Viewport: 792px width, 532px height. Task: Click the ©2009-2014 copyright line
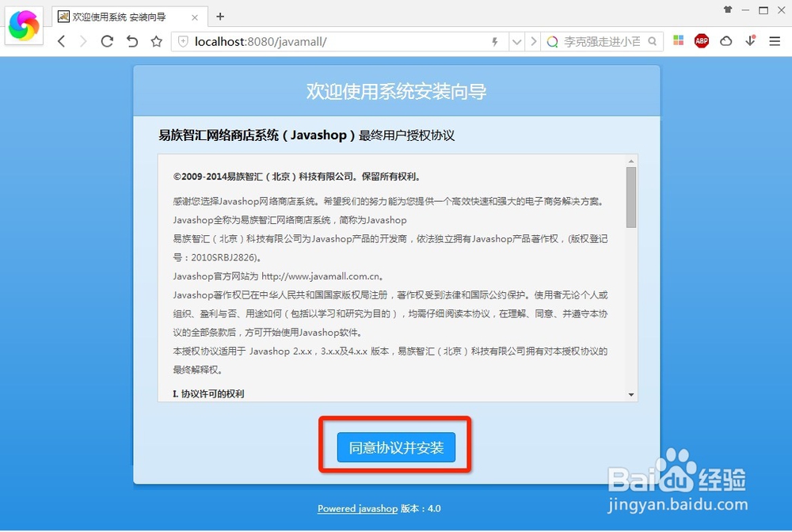click(x=296, y=177)
